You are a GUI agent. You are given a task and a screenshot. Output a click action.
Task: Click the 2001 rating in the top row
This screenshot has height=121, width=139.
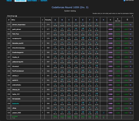click(110, 25)
